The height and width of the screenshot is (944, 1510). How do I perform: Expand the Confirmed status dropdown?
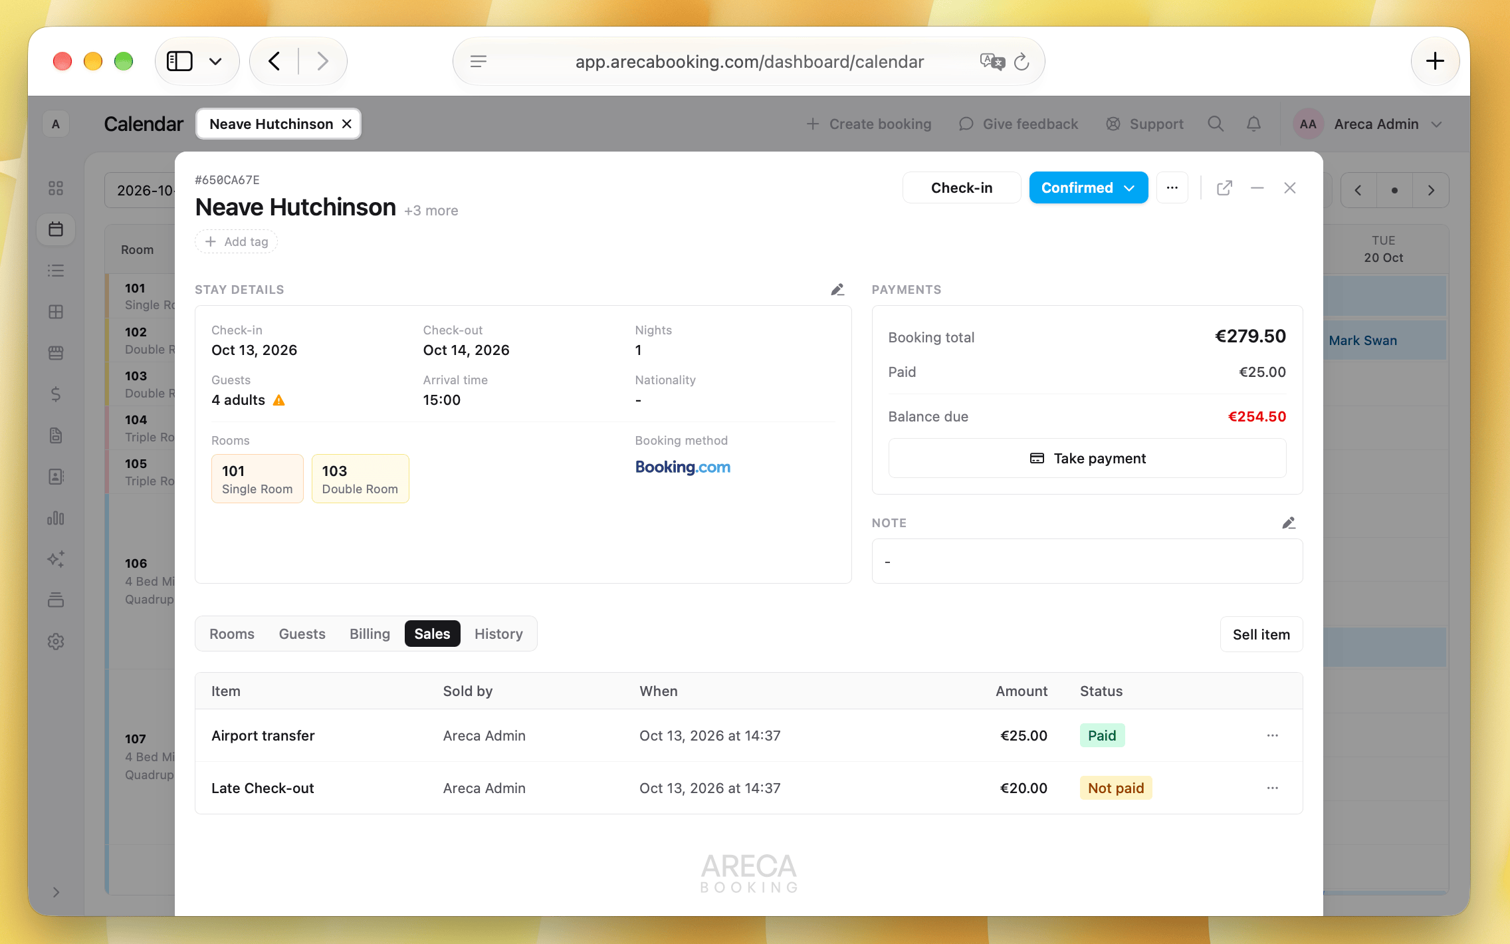click(1088, 188)
